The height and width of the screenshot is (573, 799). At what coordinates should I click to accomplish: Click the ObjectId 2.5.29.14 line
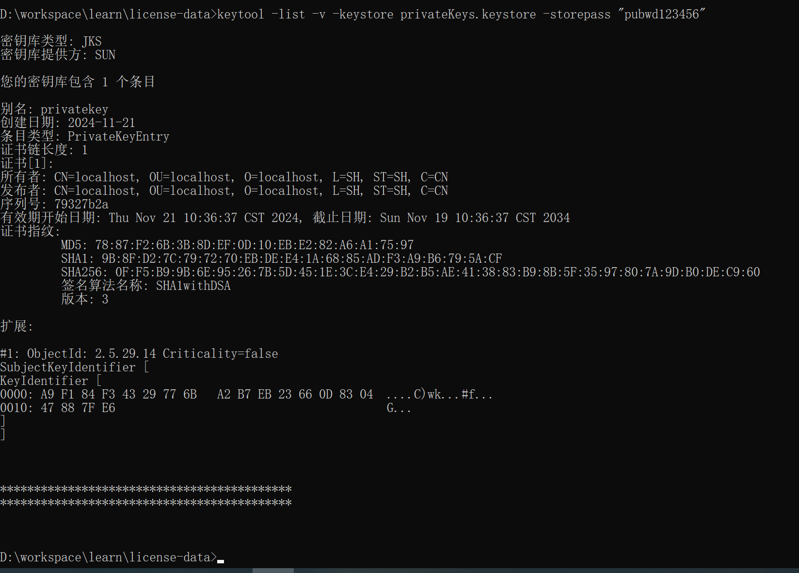tap(139, 353)
